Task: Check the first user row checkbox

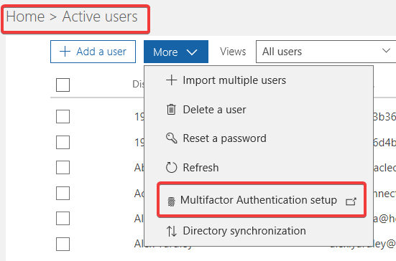Action: coord(63,116)
